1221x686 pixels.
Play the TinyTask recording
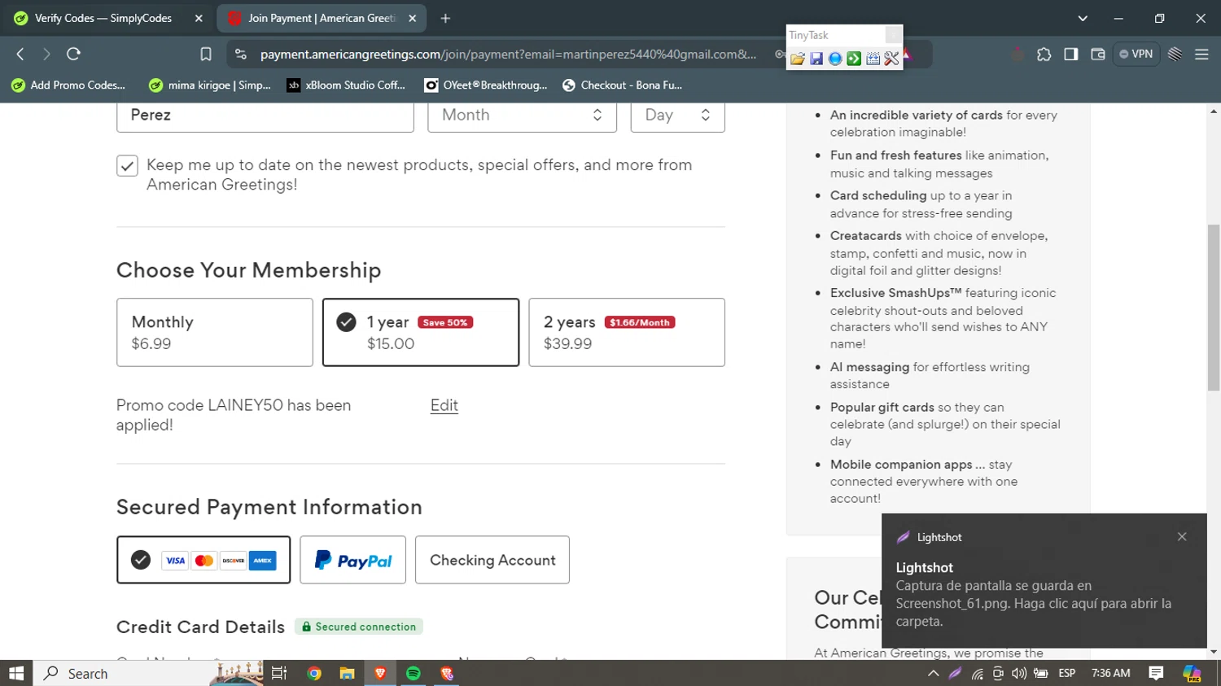[854, 59]
